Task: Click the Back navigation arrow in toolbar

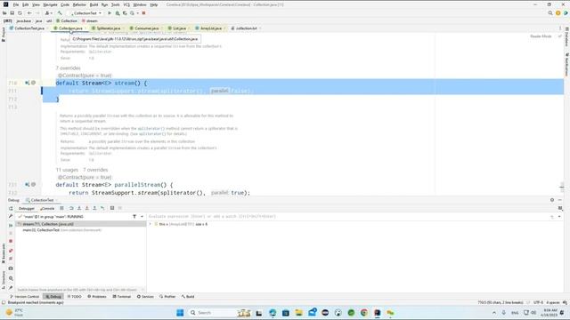Action: click(29, 13)
